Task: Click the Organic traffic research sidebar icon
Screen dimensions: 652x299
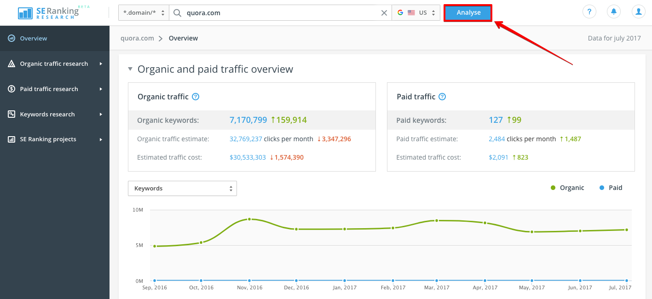Action: pos(12,63)
